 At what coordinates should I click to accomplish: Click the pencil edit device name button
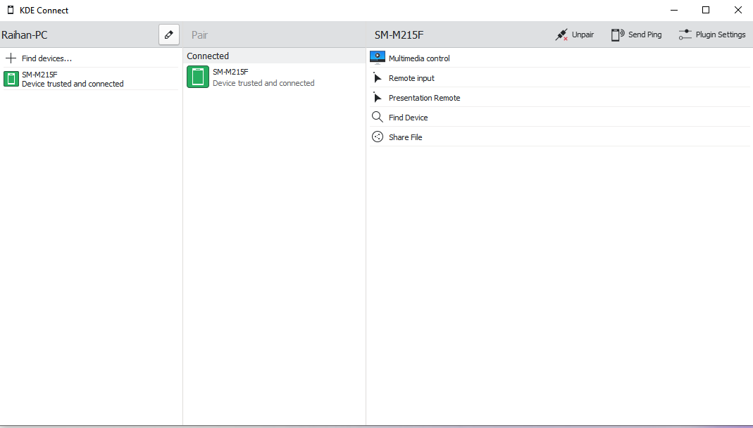point(169,34)
